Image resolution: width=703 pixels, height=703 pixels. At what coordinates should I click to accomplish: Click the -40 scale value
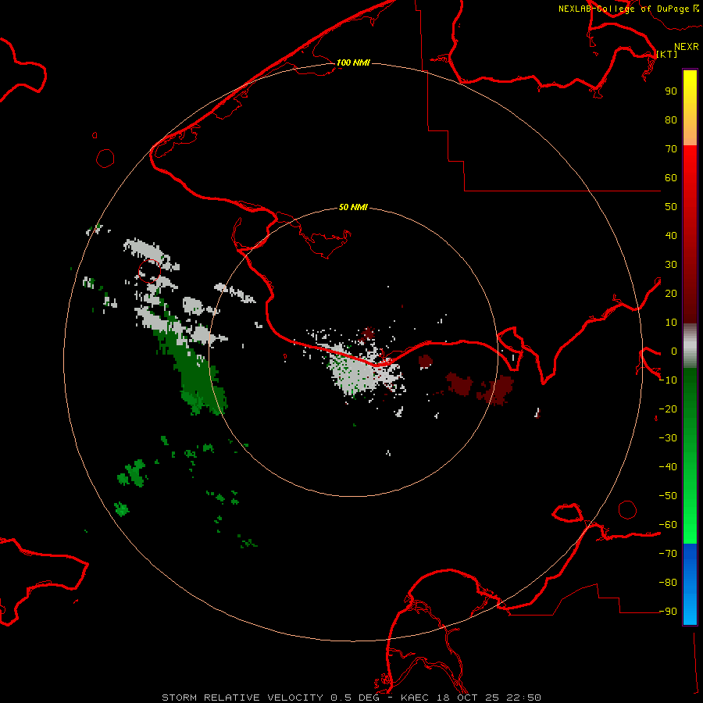click(668, 467)
